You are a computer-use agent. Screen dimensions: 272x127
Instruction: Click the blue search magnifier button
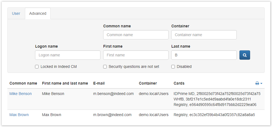245,55
